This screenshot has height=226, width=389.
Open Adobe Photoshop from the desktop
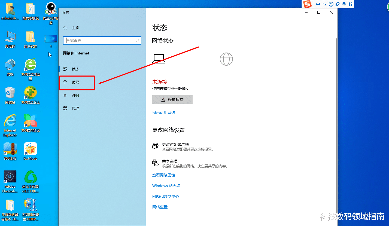(10, 178)
